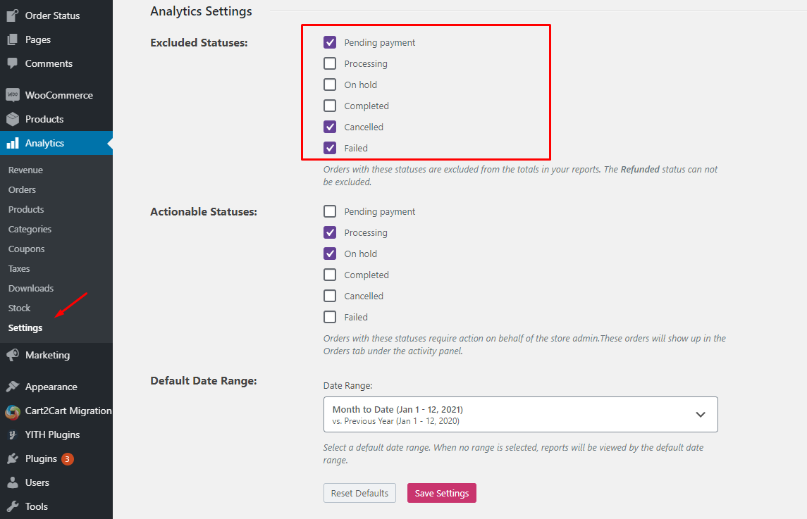This screenshot has width=807, height=519.
Task: Uncheck Pending payment in Excluded Statuses
Action: pyautogui.click(x=330, y=42)
